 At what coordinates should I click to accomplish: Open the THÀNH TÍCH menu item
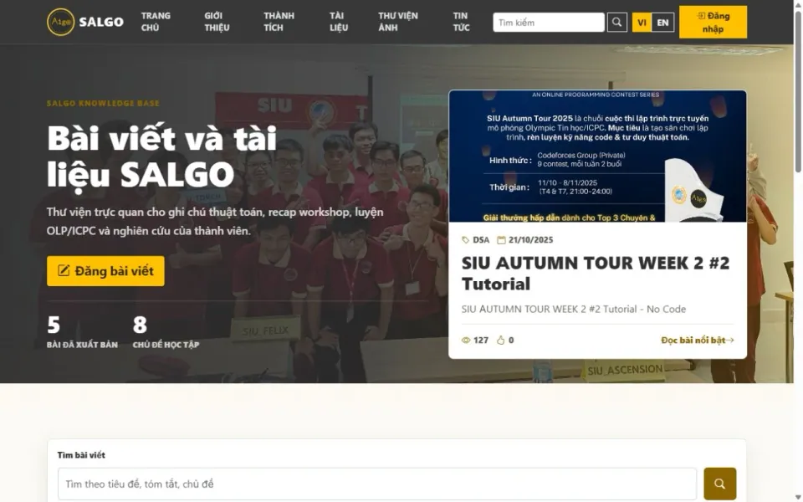tap(279, 22)
